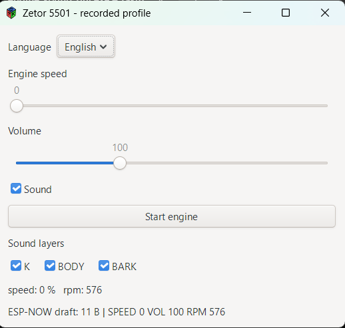Screen dimensions: 345x328
Task: Click the far right end of the Volume track
Action: 326,163
